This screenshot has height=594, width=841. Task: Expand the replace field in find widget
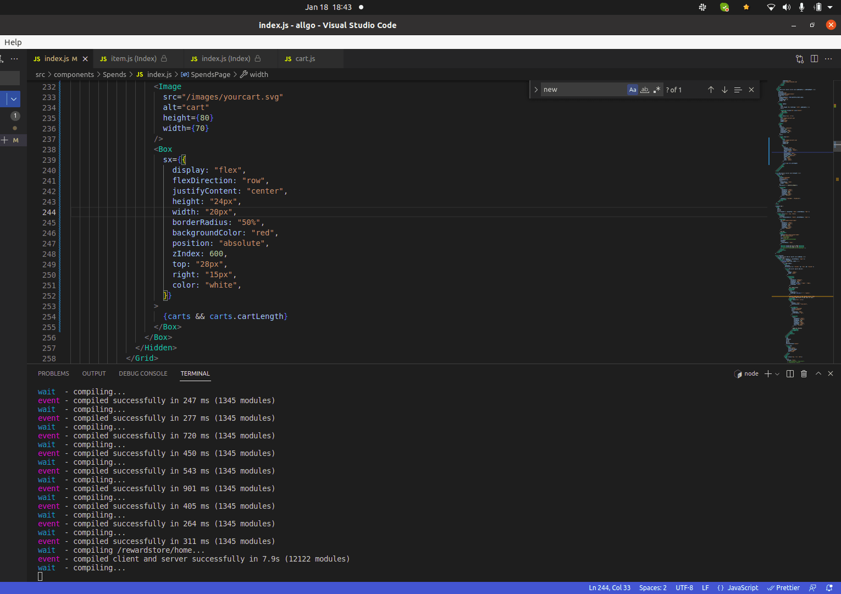535,90
